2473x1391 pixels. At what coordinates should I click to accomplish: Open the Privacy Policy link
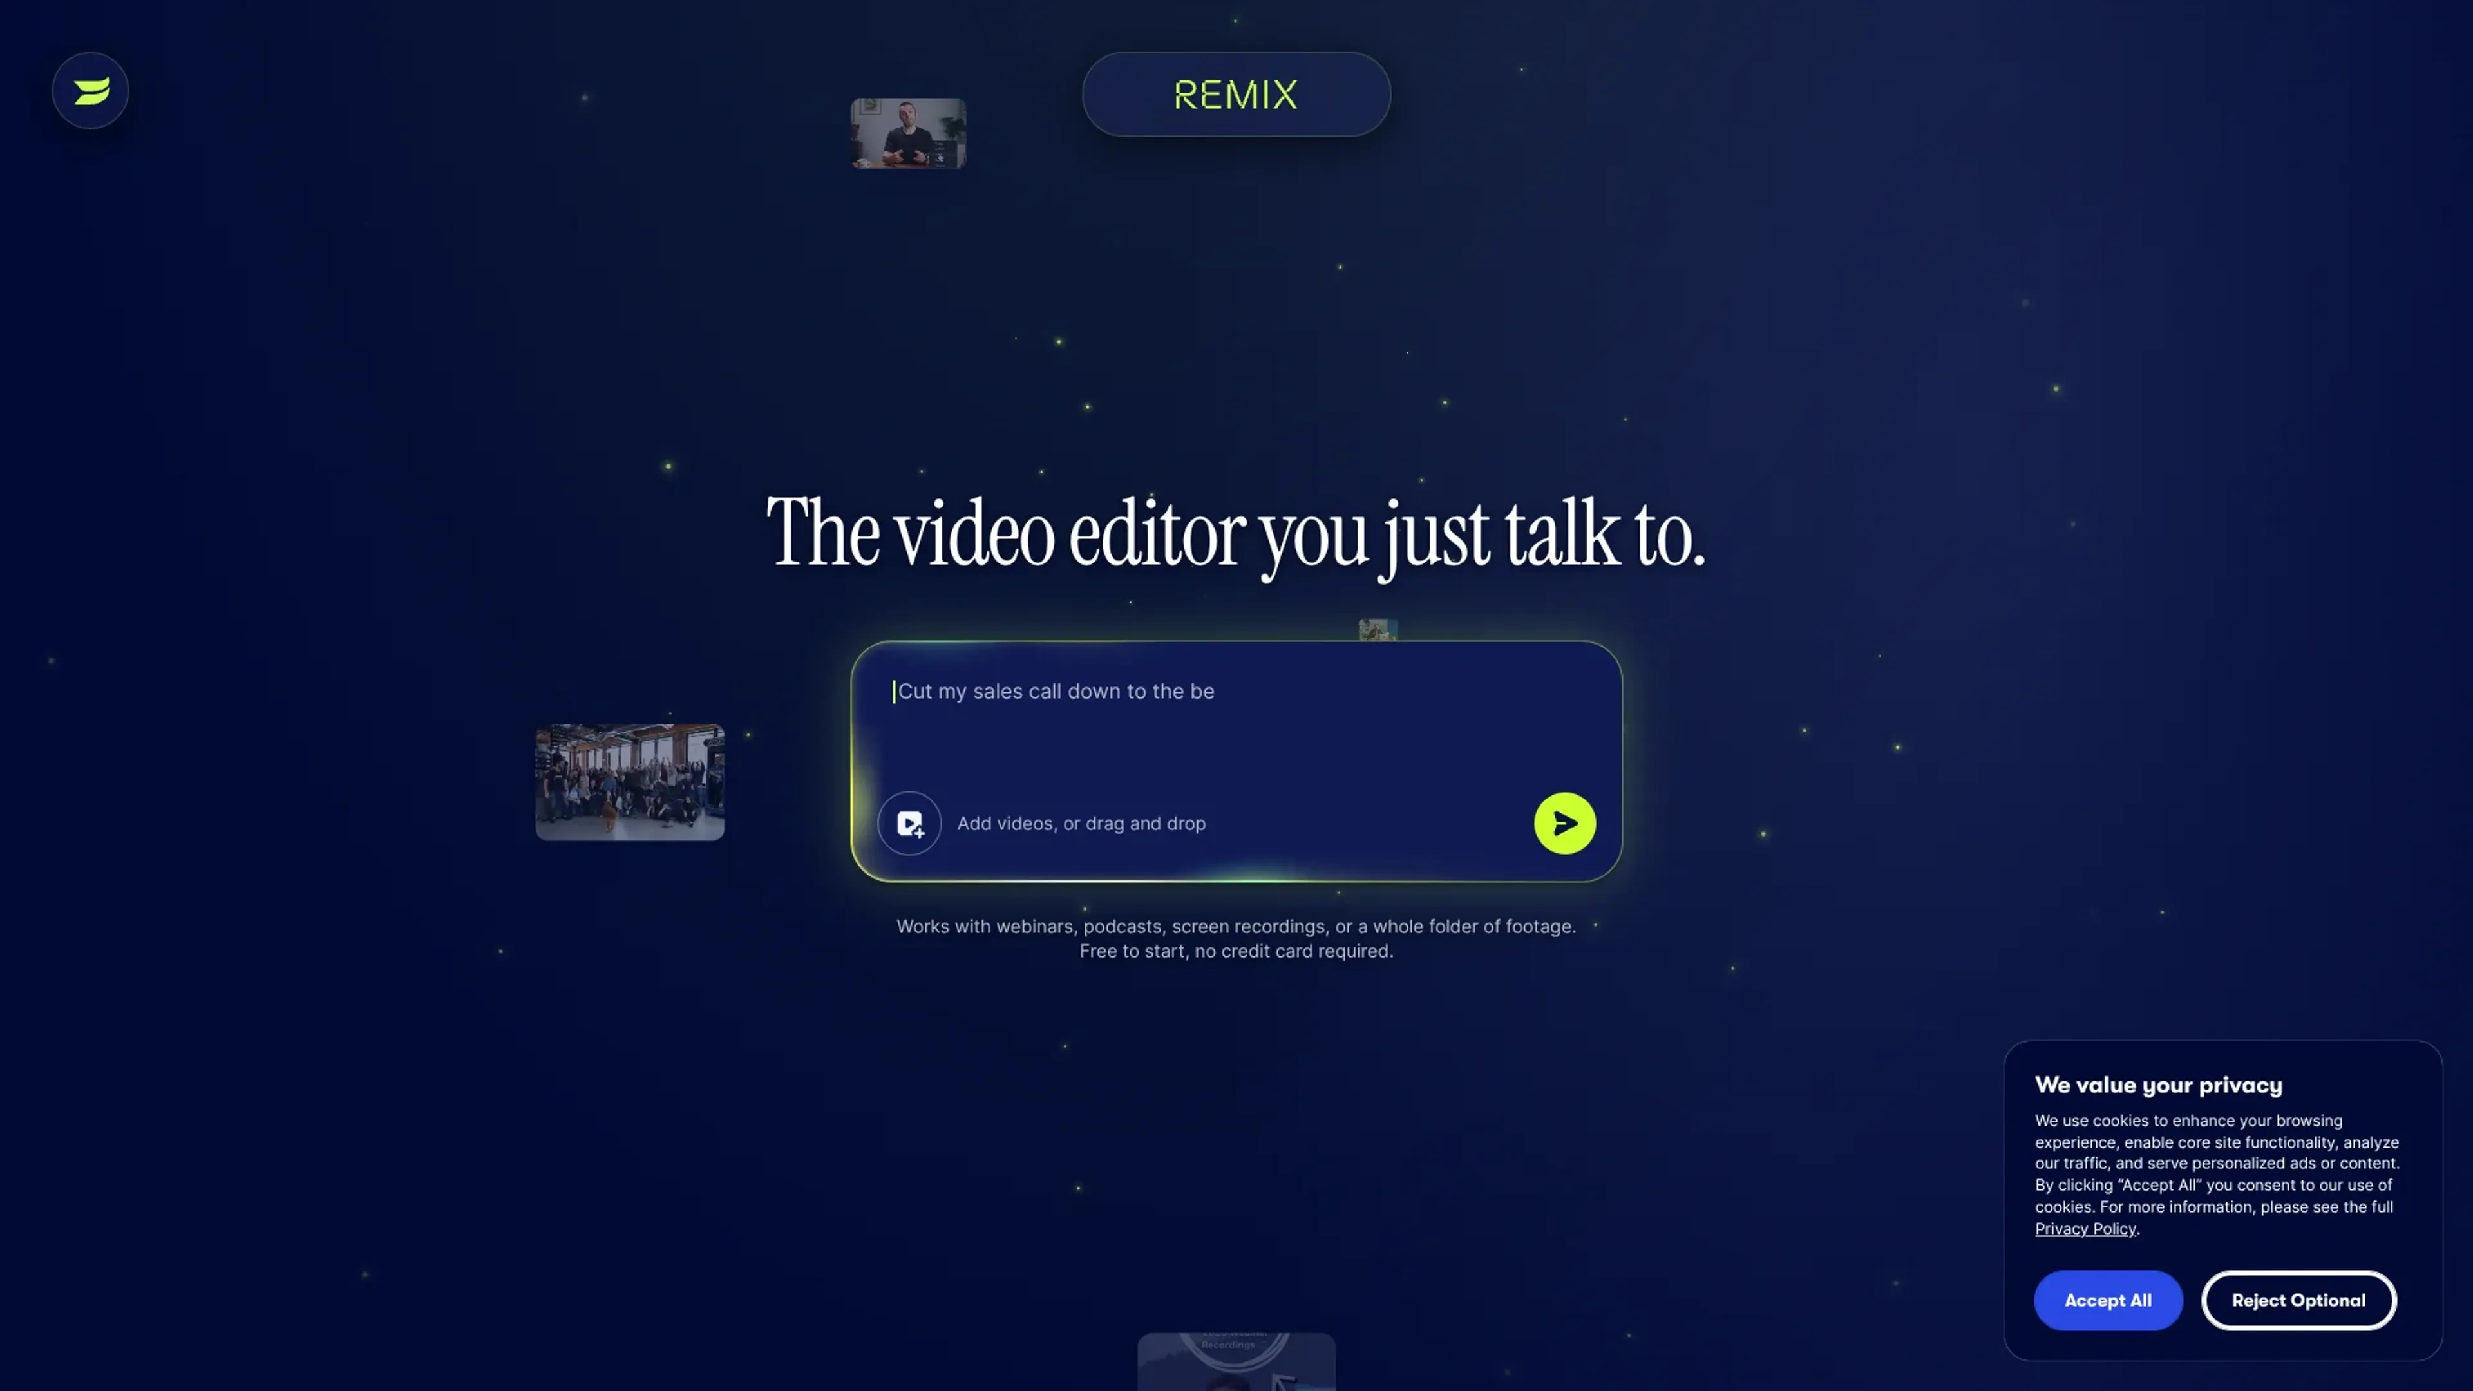coord(2084,1229)
